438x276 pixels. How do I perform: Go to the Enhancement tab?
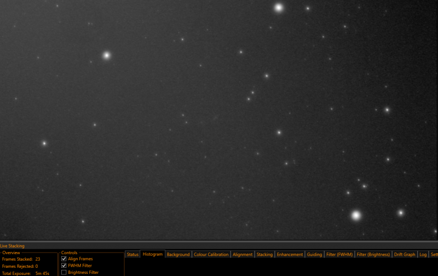[x=290, y=254]
